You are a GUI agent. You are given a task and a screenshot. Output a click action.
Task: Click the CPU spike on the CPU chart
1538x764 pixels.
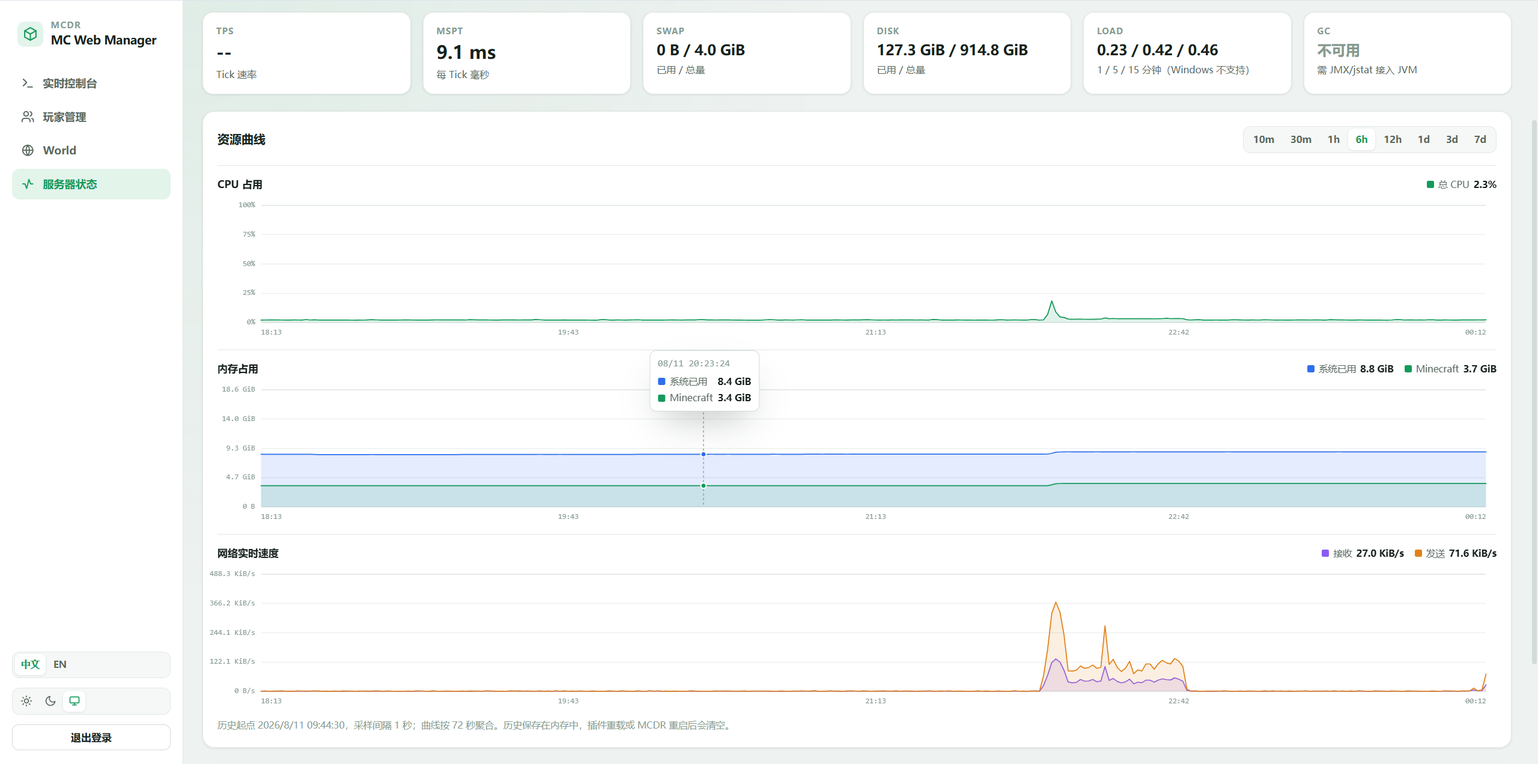tap(1051, 303)
